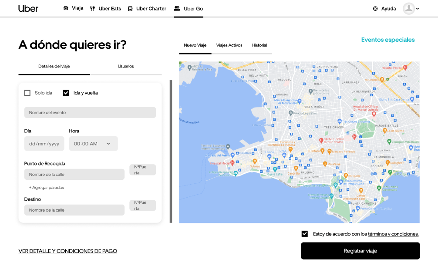Click the fork and knife Uber Eats icon
This screenshot has width=438, height=273.
[92, 9]
